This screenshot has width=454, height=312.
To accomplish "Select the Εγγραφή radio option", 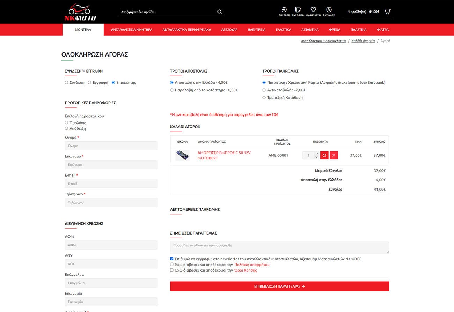I will (x=89, y=83).
